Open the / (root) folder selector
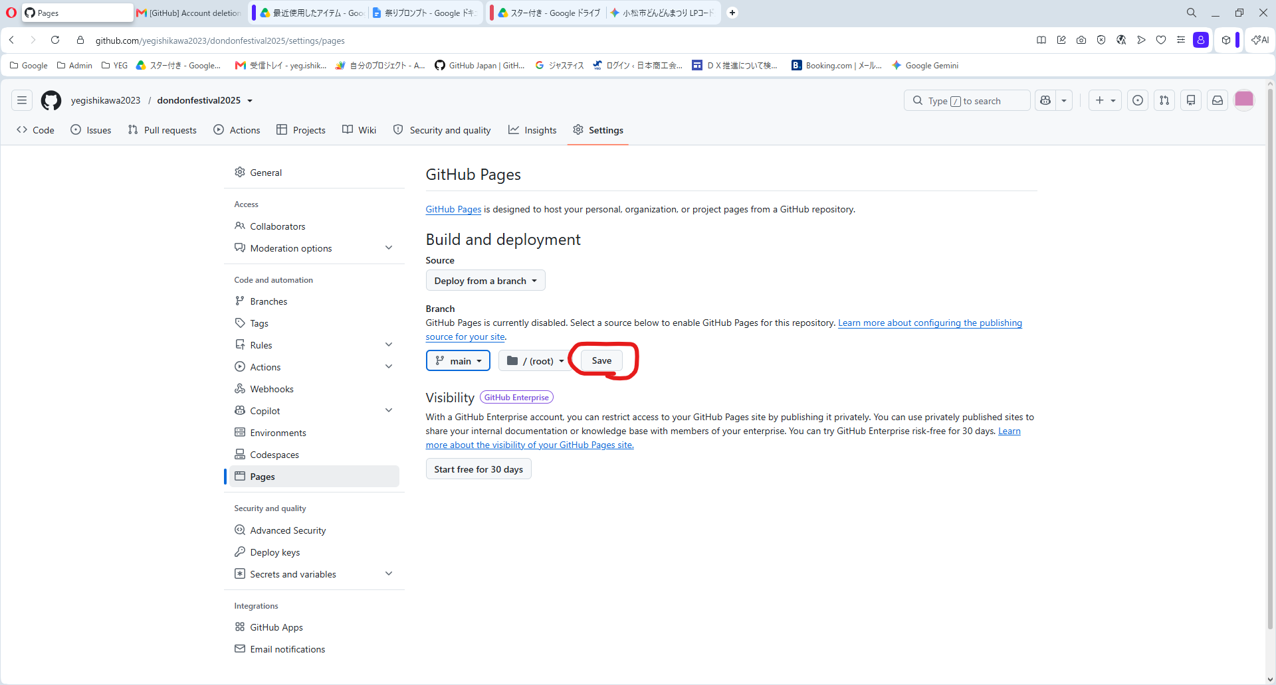 pos(535,360)
